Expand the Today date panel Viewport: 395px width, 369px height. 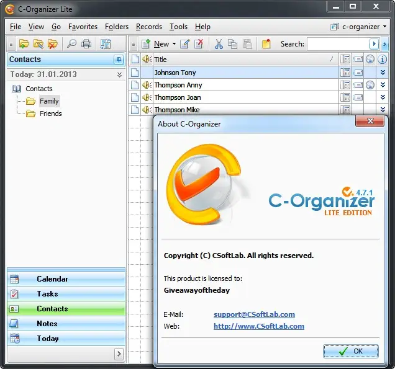119,74
